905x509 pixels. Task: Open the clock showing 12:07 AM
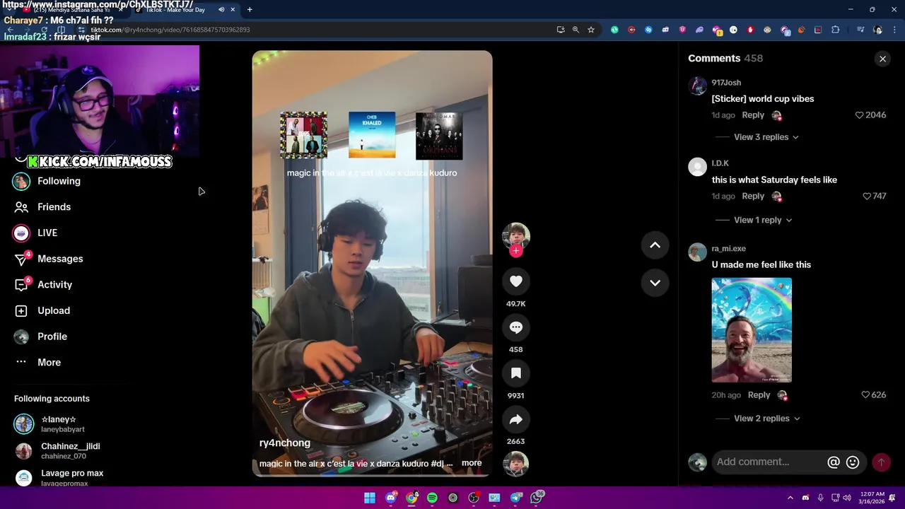click(x=871, y=498)
